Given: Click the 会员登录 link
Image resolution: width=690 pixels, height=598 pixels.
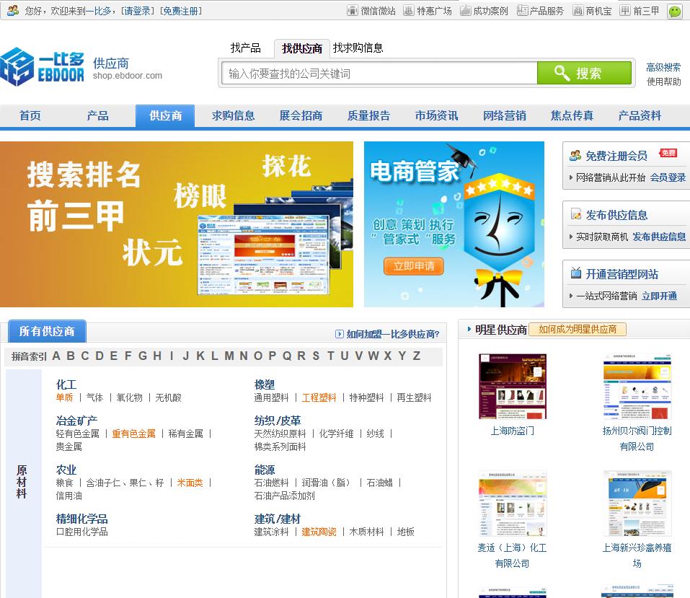Looking at the screenshot, I should point(668,177).
